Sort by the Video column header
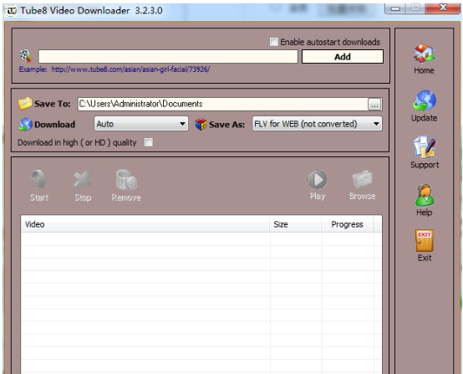 point(145,224)
